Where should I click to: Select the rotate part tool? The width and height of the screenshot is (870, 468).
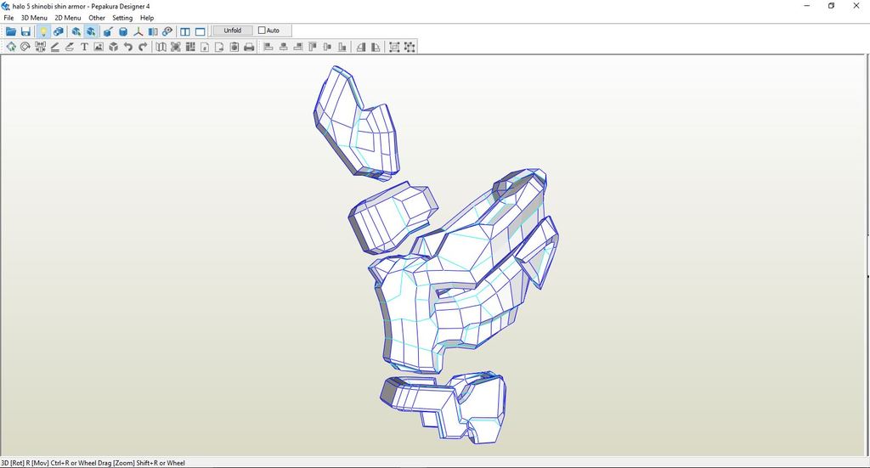point(25,47)
